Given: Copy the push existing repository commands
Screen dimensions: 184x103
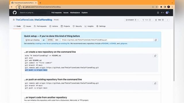Looking at the screenshot, I should click(x=155, y=83).
